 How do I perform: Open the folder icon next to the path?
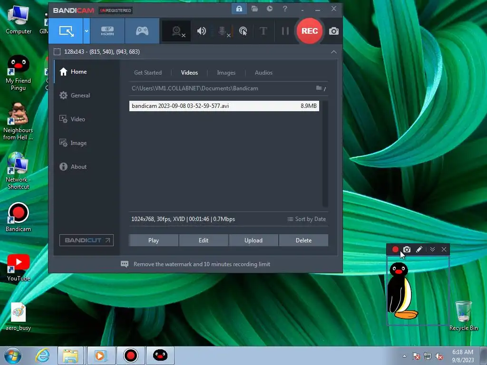(x=319, y=88)
